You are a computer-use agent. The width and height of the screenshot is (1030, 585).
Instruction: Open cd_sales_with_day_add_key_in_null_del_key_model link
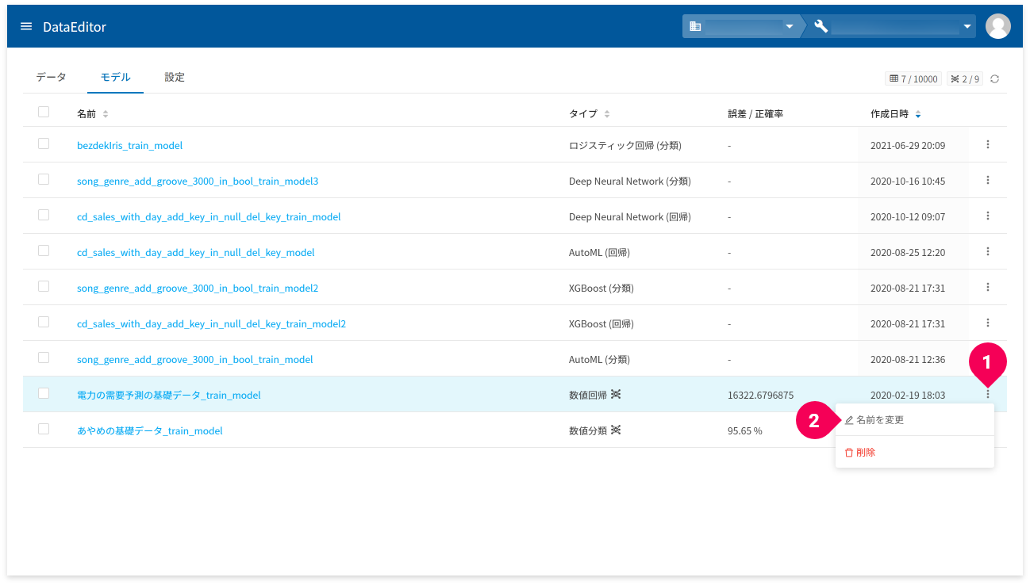195,253
